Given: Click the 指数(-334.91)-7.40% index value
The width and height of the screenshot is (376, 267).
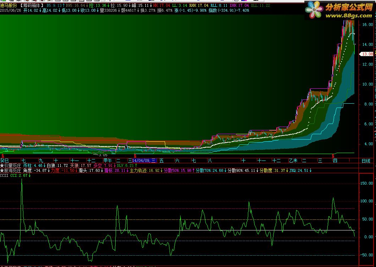Looking at the screenshot, I should pos(229,10).
